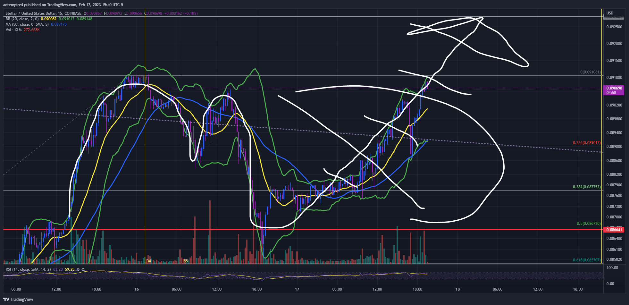
Task: Click the 0.087300 price axis label
Action: (614, 207)
